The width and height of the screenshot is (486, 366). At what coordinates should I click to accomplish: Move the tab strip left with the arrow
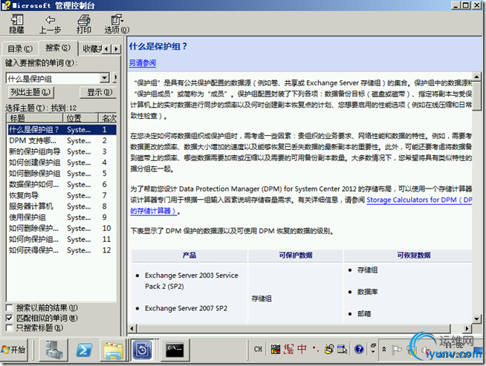(106, 49)
